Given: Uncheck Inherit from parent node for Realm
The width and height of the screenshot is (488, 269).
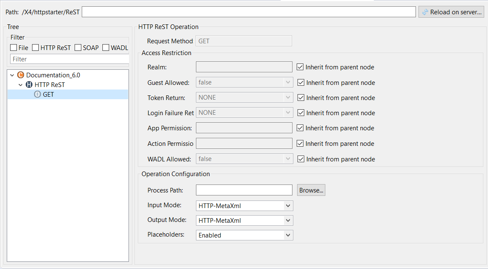Looking at the screenshot, I should click(300, 67).
